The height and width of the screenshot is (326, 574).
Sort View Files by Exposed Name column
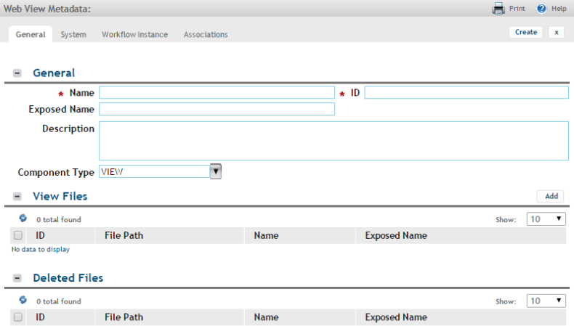pos(396,235)
